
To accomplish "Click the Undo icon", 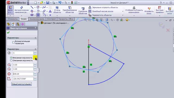I will click(60, 2).
